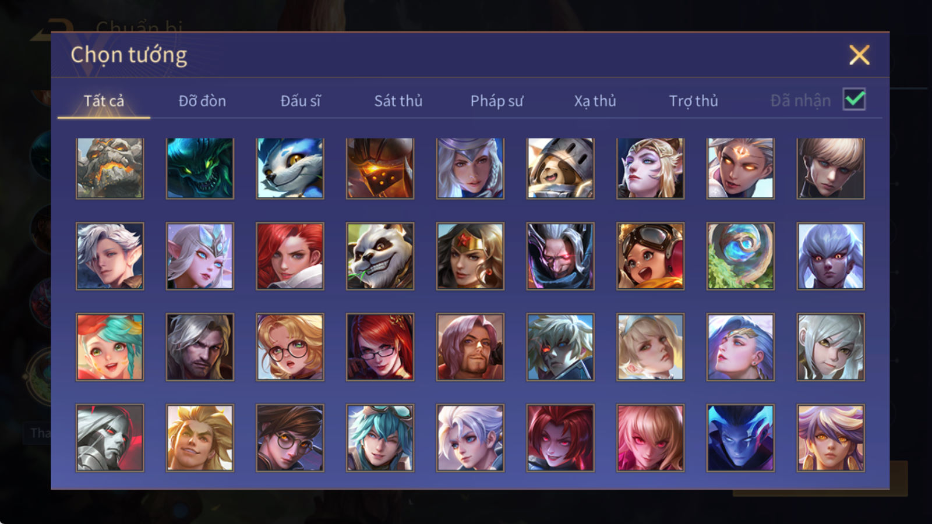The height and width of the screenshot is (524, 932).
Task: Switch to Trợ thủ tab
Action: pos(693,101)
